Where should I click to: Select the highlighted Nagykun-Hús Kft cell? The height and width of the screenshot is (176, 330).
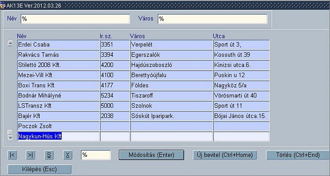58,136
